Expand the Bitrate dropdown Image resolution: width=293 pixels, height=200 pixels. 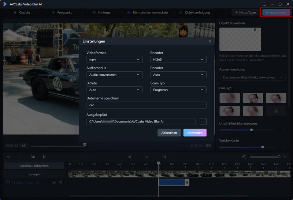(114, 90)
